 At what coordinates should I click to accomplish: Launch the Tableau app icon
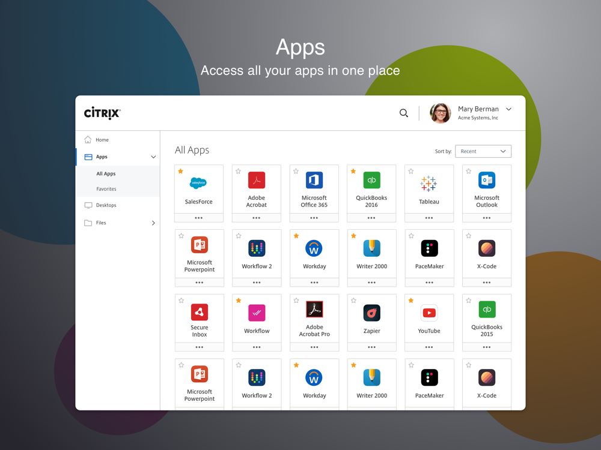[x=429, y=184]
